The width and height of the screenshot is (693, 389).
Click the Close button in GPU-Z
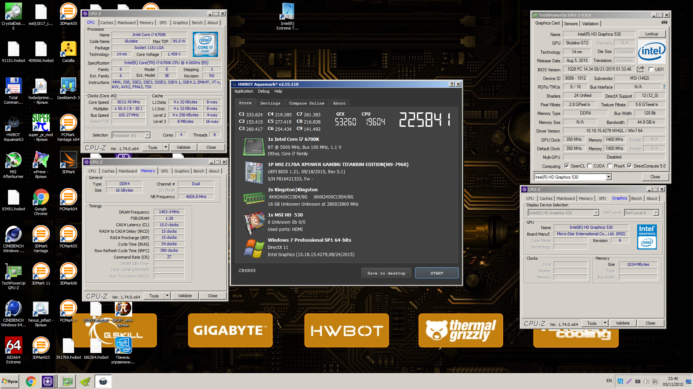[655, 177]
